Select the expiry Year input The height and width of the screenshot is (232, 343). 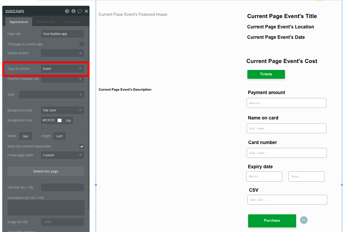coord(306,176)
